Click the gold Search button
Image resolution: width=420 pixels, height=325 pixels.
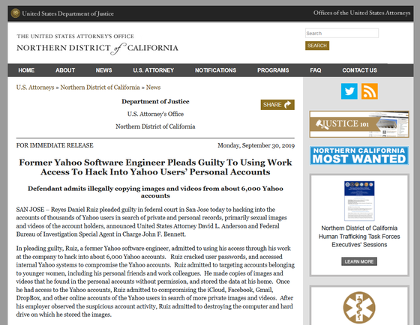pyautogui.click(x=317, y=46)
